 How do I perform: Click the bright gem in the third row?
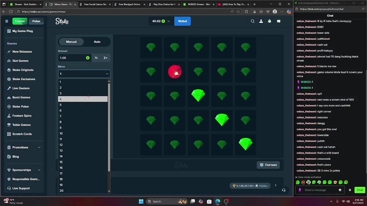tap(198, 95)
